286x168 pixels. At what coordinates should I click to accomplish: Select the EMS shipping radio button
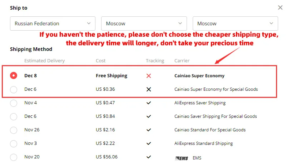click(x=14, y=157)
